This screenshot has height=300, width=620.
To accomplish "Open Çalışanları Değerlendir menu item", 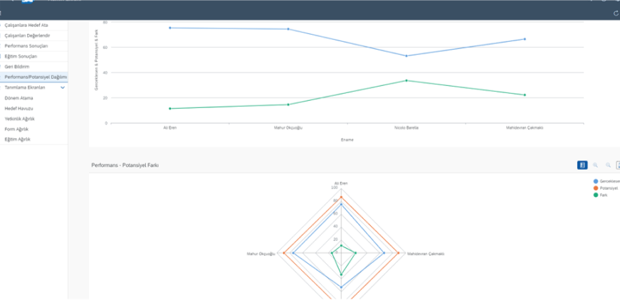I will pyautogui.click(x=34, y=36).
